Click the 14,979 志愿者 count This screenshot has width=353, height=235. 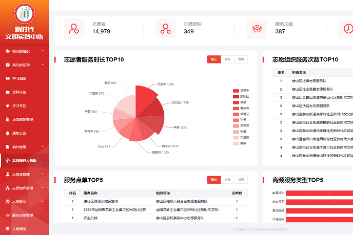click(x=101, y=31)
